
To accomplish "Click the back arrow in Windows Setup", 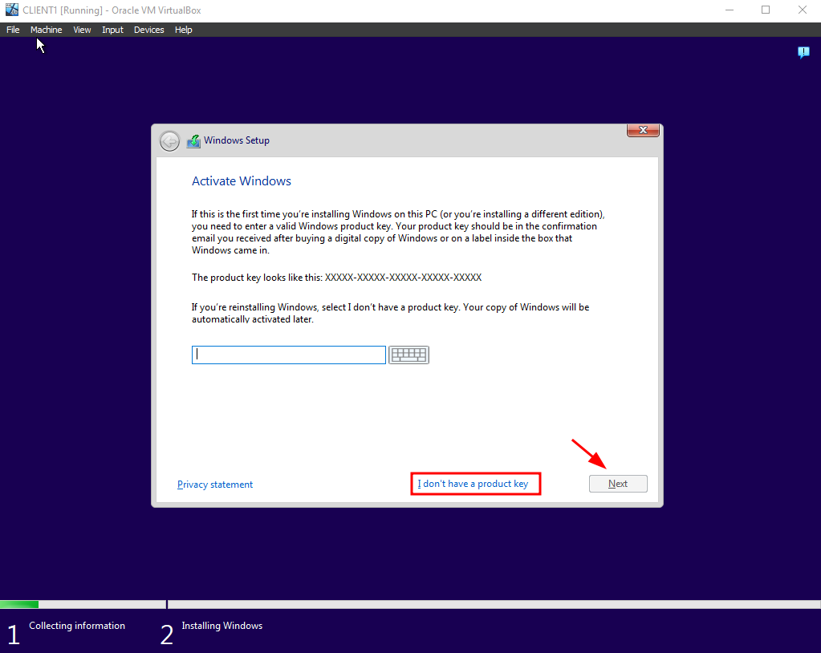I will pyautogui.click(x=169, y=140).
